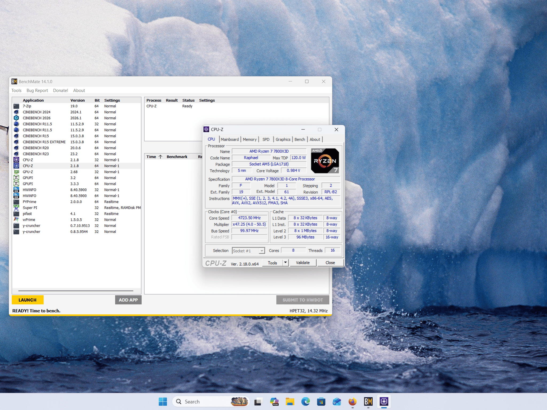This screenshot has width=547, height=410.
Task: Select the HWiNFO 64-bit Normal-1 row
Action: pyautogui.click(x=77, y=196)
